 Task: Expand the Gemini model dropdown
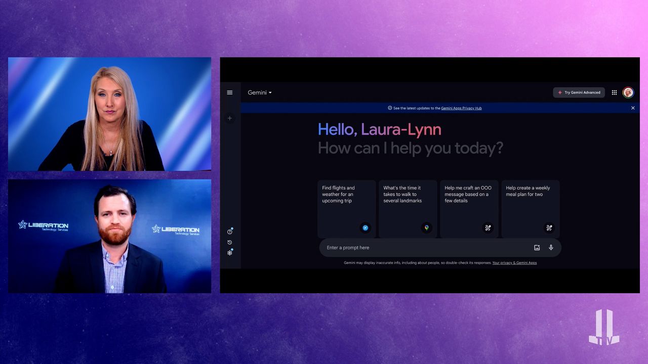pyautogui.click(x=260, y=93)
